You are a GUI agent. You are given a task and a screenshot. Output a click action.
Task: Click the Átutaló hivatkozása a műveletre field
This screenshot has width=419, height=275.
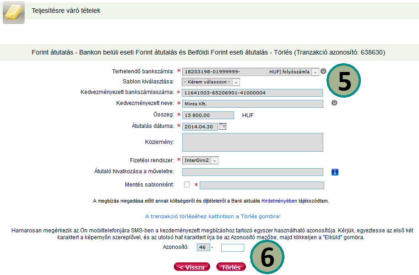pyautogui.click(x=252, y=172)
